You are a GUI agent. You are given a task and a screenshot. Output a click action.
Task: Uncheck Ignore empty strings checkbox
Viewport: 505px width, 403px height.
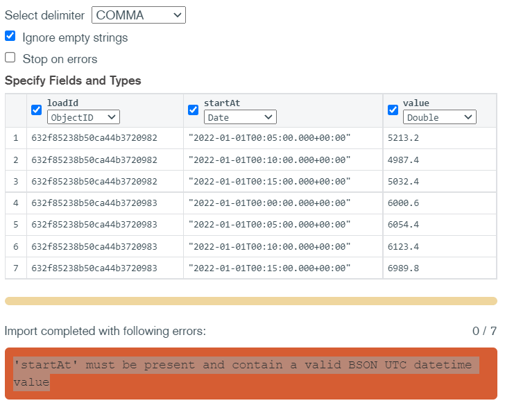coord(10,36)
